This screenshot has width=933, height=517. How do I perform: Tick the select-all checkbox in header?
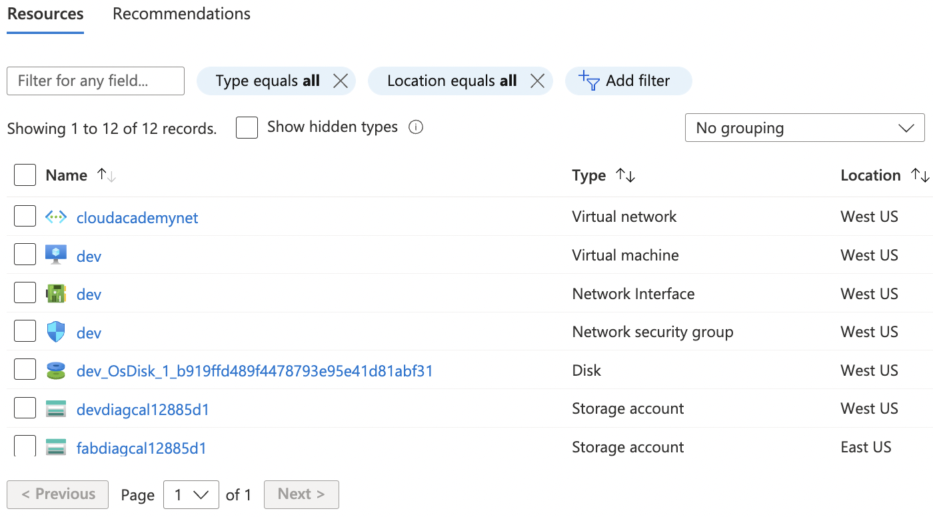(x=25, y=176)
